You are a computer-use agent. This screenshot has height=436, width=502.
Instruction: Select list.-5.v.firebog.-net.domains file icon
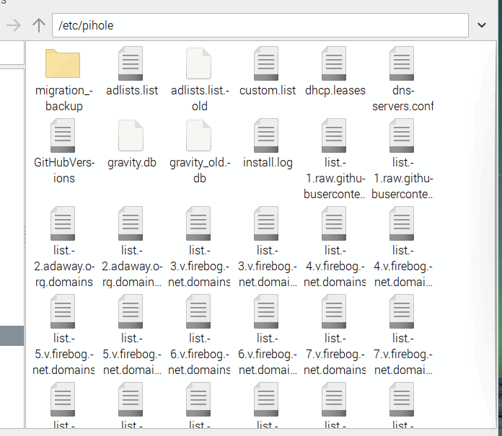63,311
